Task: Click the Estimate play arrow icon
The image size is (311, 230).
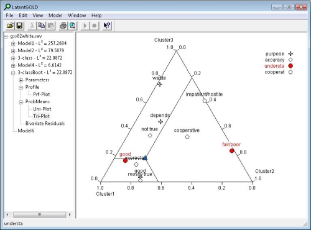Action: (x=85, y=25)
